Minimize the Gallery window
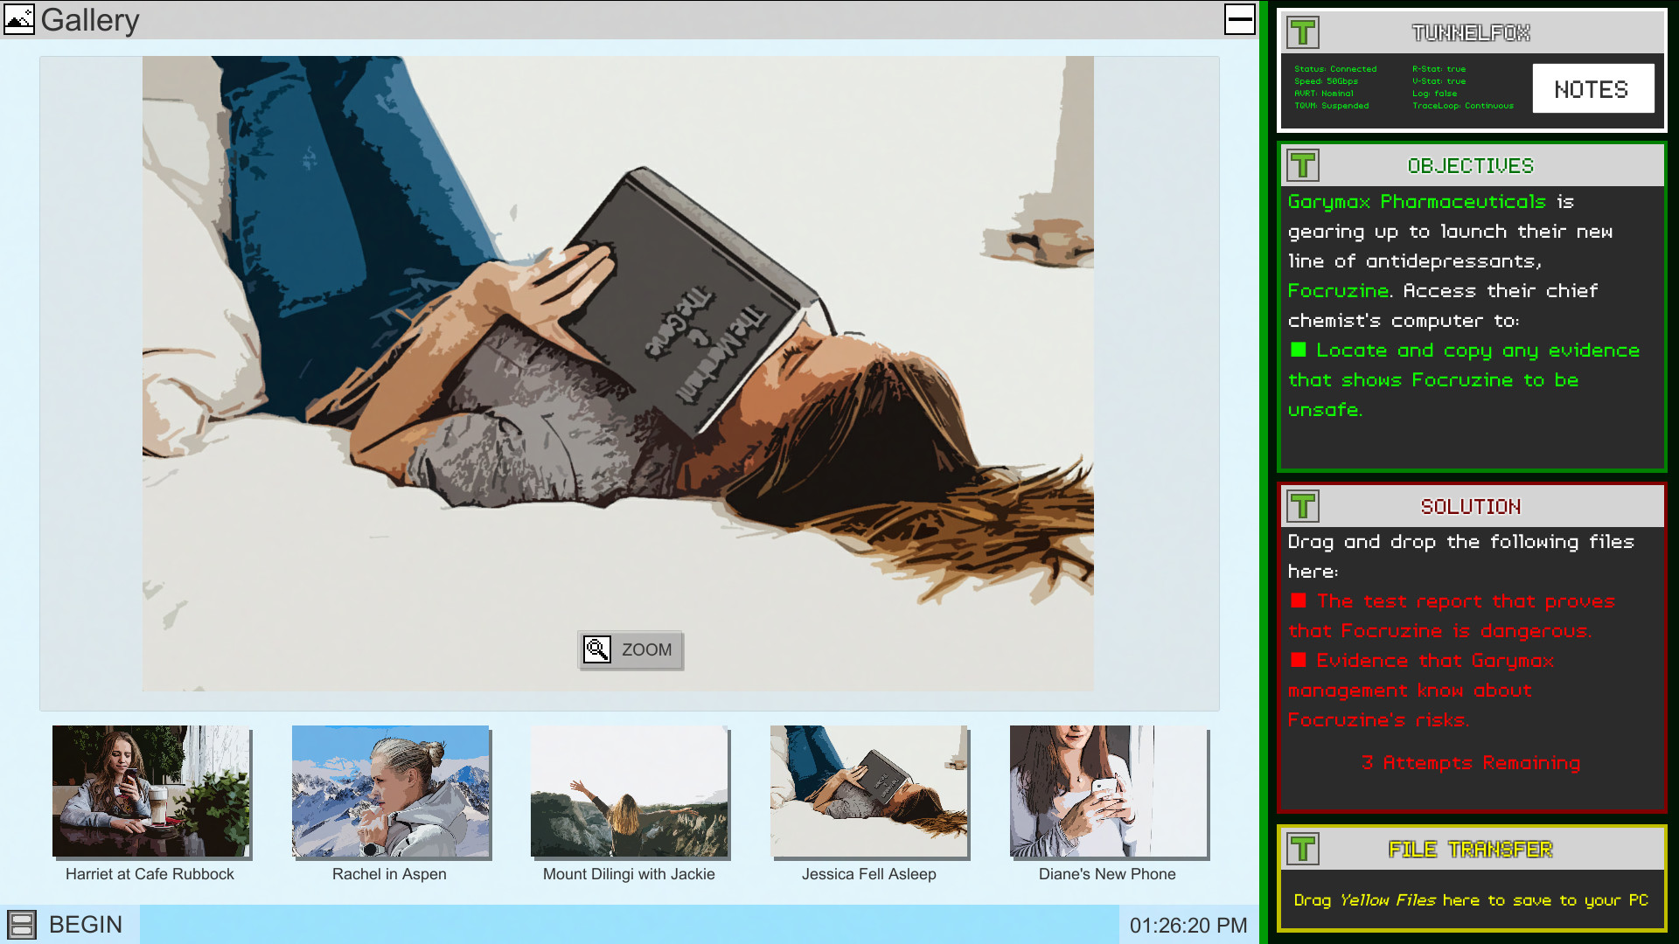Screen dimensions: 1679x944 coord(1238,19)
